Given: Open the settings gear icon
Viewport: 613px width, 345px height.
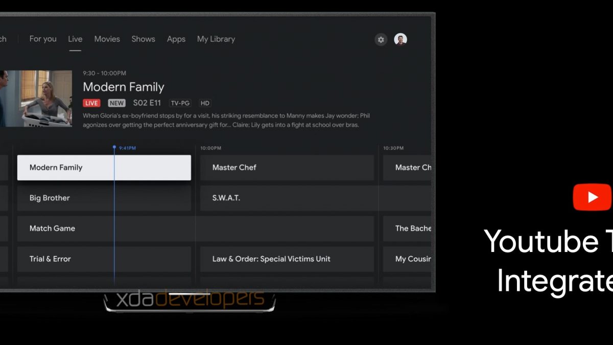Looking at the screenshot, I should [x=381, y=39].
